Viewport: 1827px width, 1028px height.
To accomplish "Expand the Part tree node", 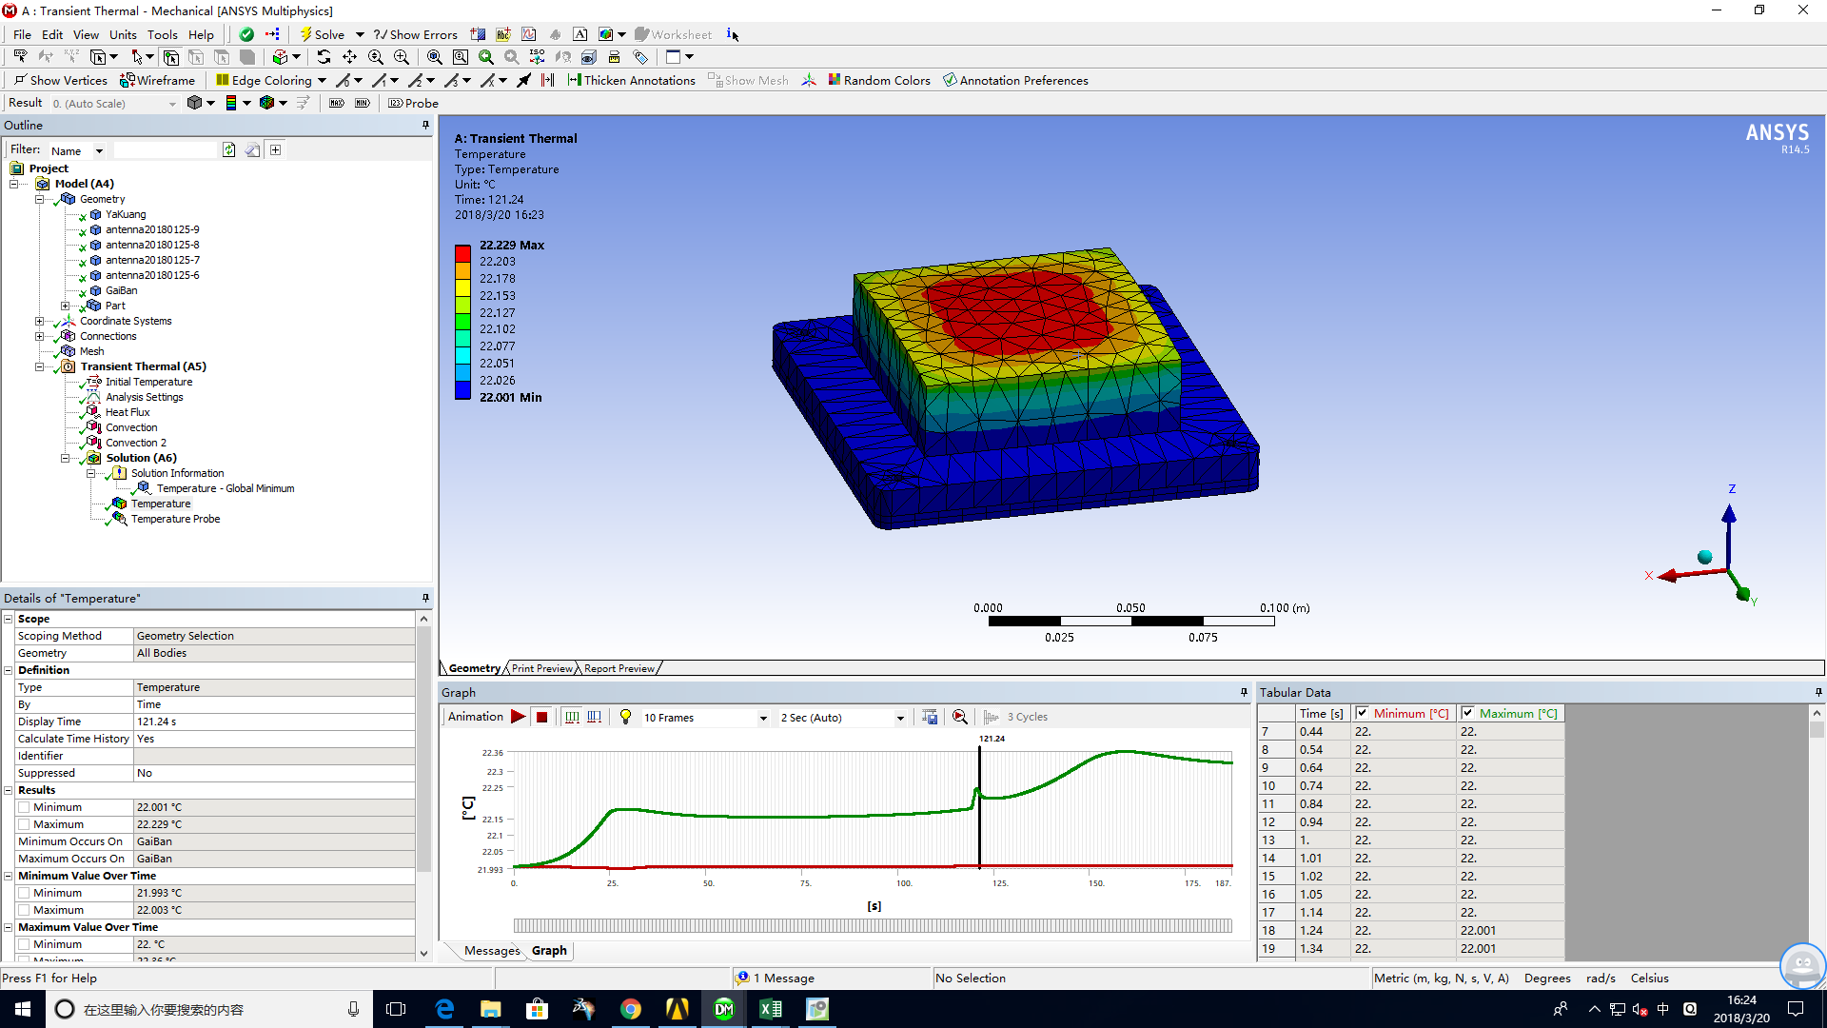I will 66,306.
